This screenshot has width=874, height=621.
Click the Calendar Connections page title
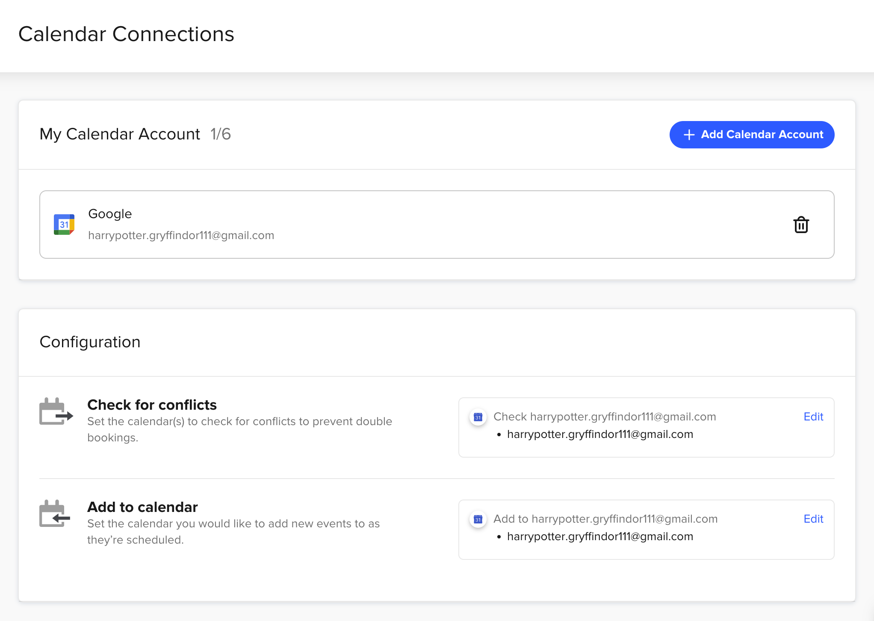coord(126,34)
